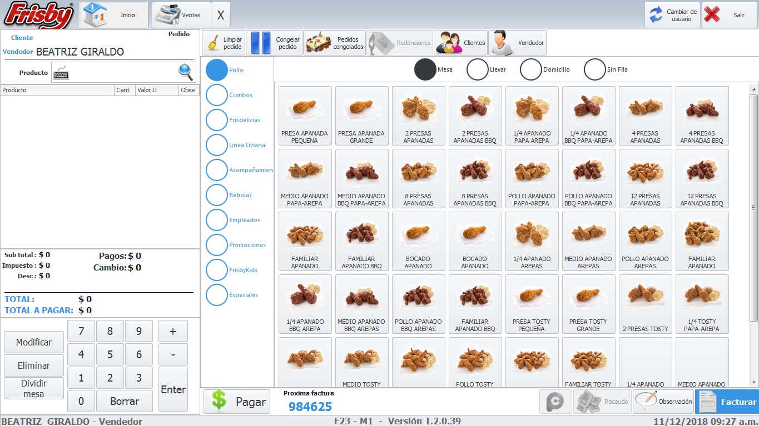Select the Empleados category
Viewport: 759px width, 426px height.
coord(217,220)
